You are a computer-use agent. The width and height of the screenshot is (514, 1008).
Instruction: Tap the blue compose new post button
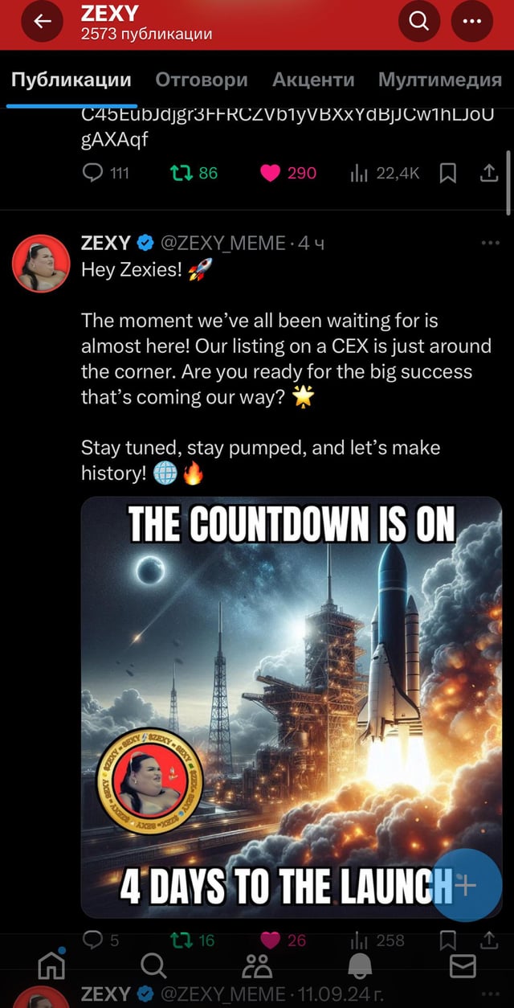[x=467, y=885]
